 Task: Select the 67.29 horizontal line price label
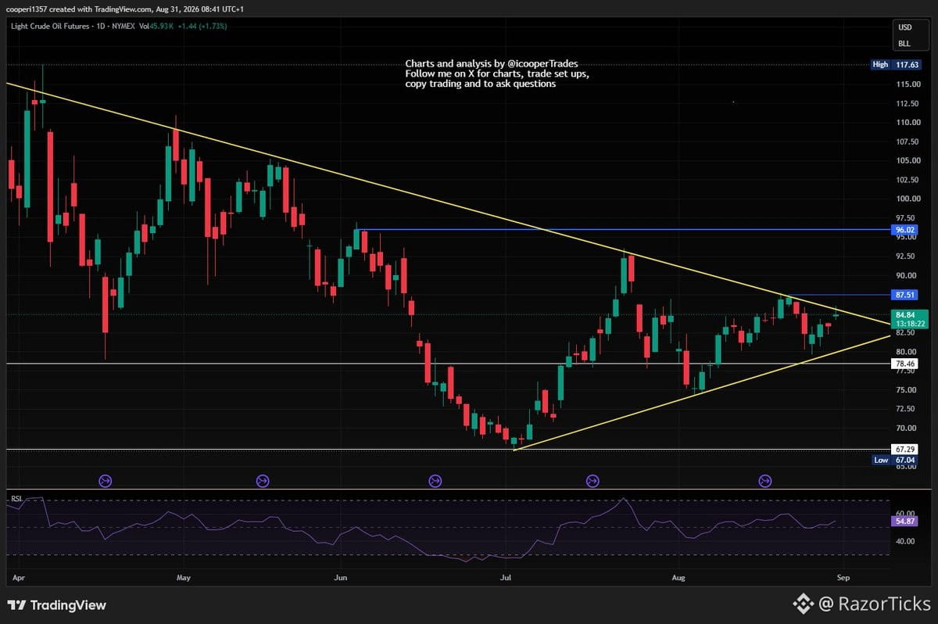click(905, 450)
